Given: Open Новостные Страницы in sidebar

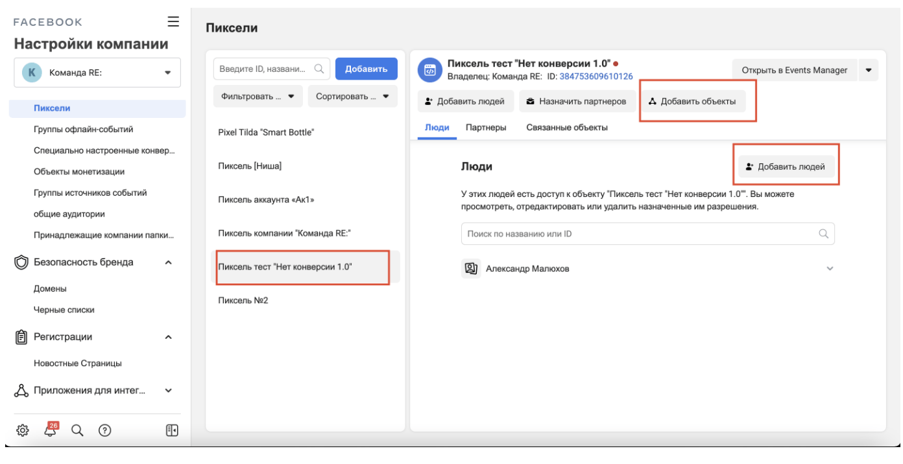Looking at the screenshot, I should [x=78, y=364].
